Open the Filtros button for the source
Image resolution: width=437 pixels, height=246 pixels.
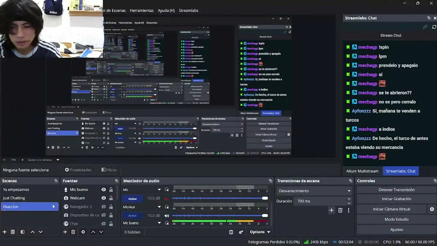tap(109, 170)
